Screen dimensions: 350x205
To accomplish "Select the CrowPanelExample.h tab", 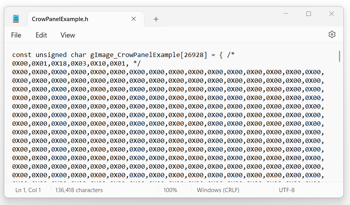I will pyautogui.click(x=86, y=19).
